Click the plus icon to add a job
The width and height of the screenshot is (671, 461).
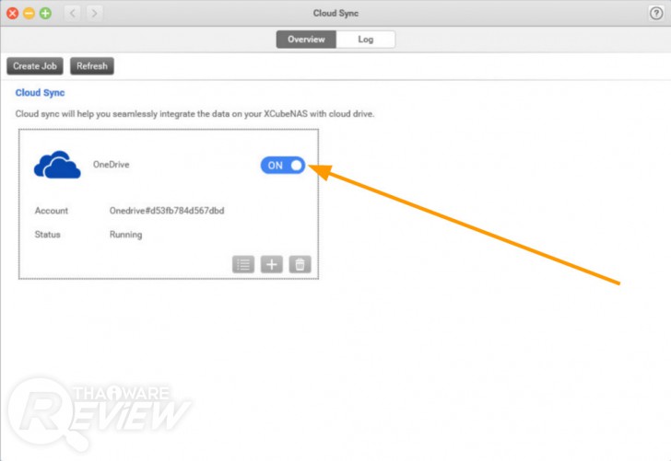(x=271, y=264)
